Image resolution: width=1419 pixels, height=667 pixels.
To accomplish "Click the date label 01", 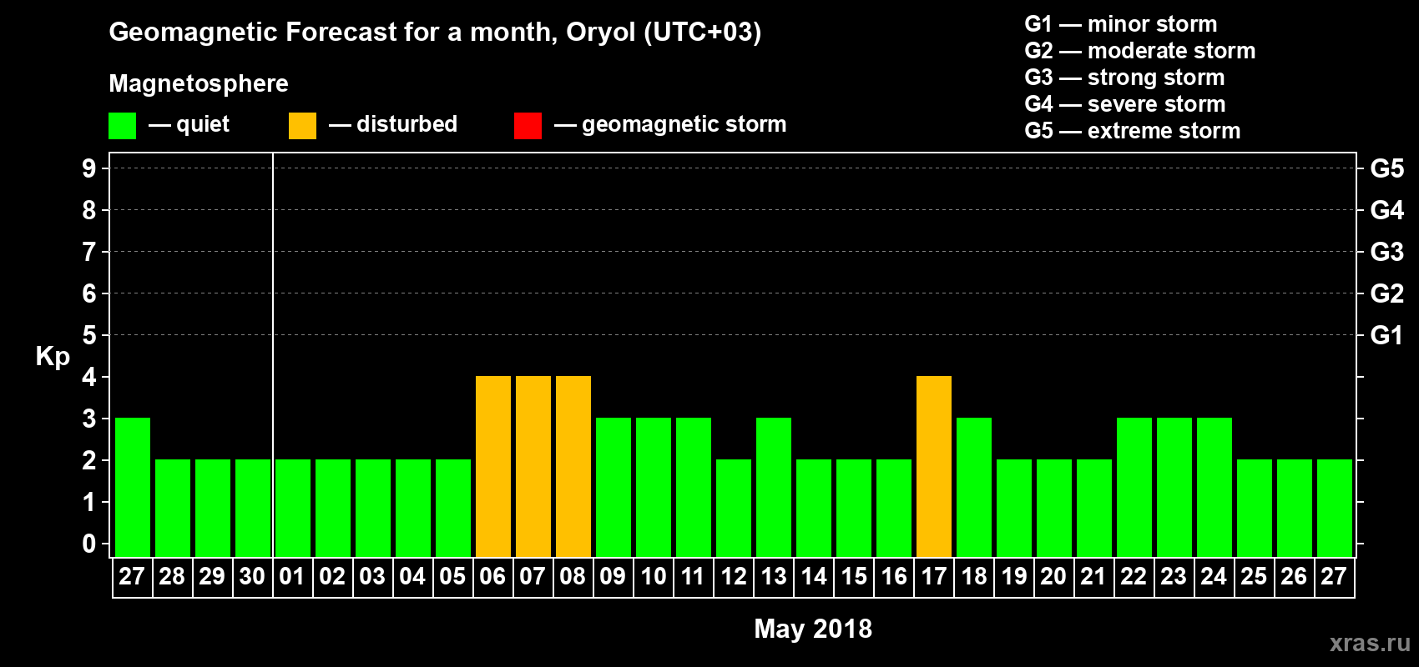I will [x=292, y=577].
